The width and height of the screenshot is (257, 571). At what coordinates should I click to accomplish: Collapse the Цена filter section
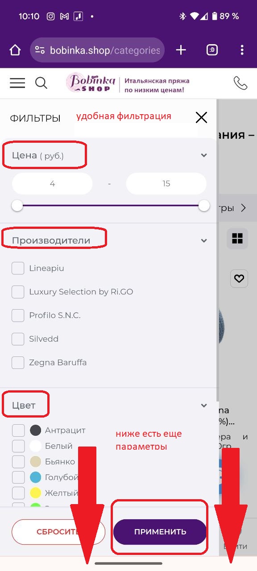tap(204, 155)
